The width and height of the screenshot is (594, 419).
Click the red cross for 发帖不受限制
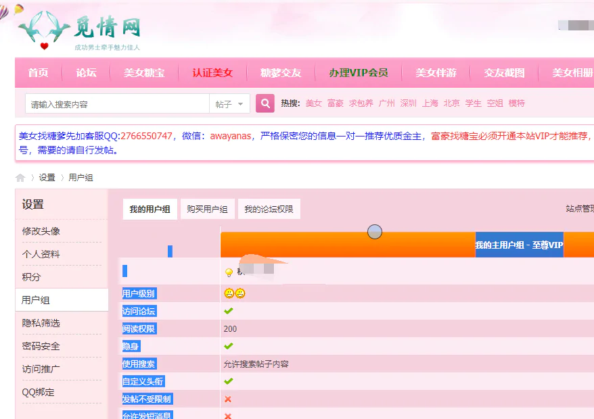tap(228, 399)
